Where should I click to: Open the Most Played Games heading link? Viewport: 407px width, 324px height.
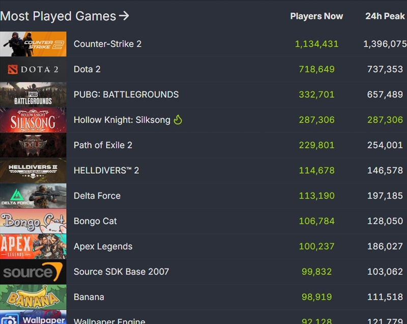(58, 16)
